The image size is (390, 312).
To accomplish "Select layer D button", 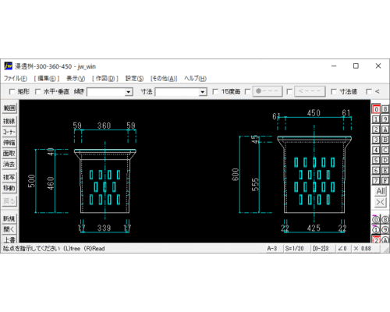I will pyautogui.click(x=385, y=160).
